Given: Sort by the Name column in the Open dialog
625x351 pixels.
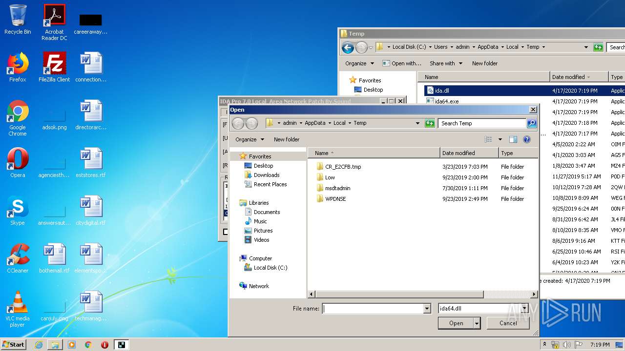Looking at the screenshot, I should [374, 153].
